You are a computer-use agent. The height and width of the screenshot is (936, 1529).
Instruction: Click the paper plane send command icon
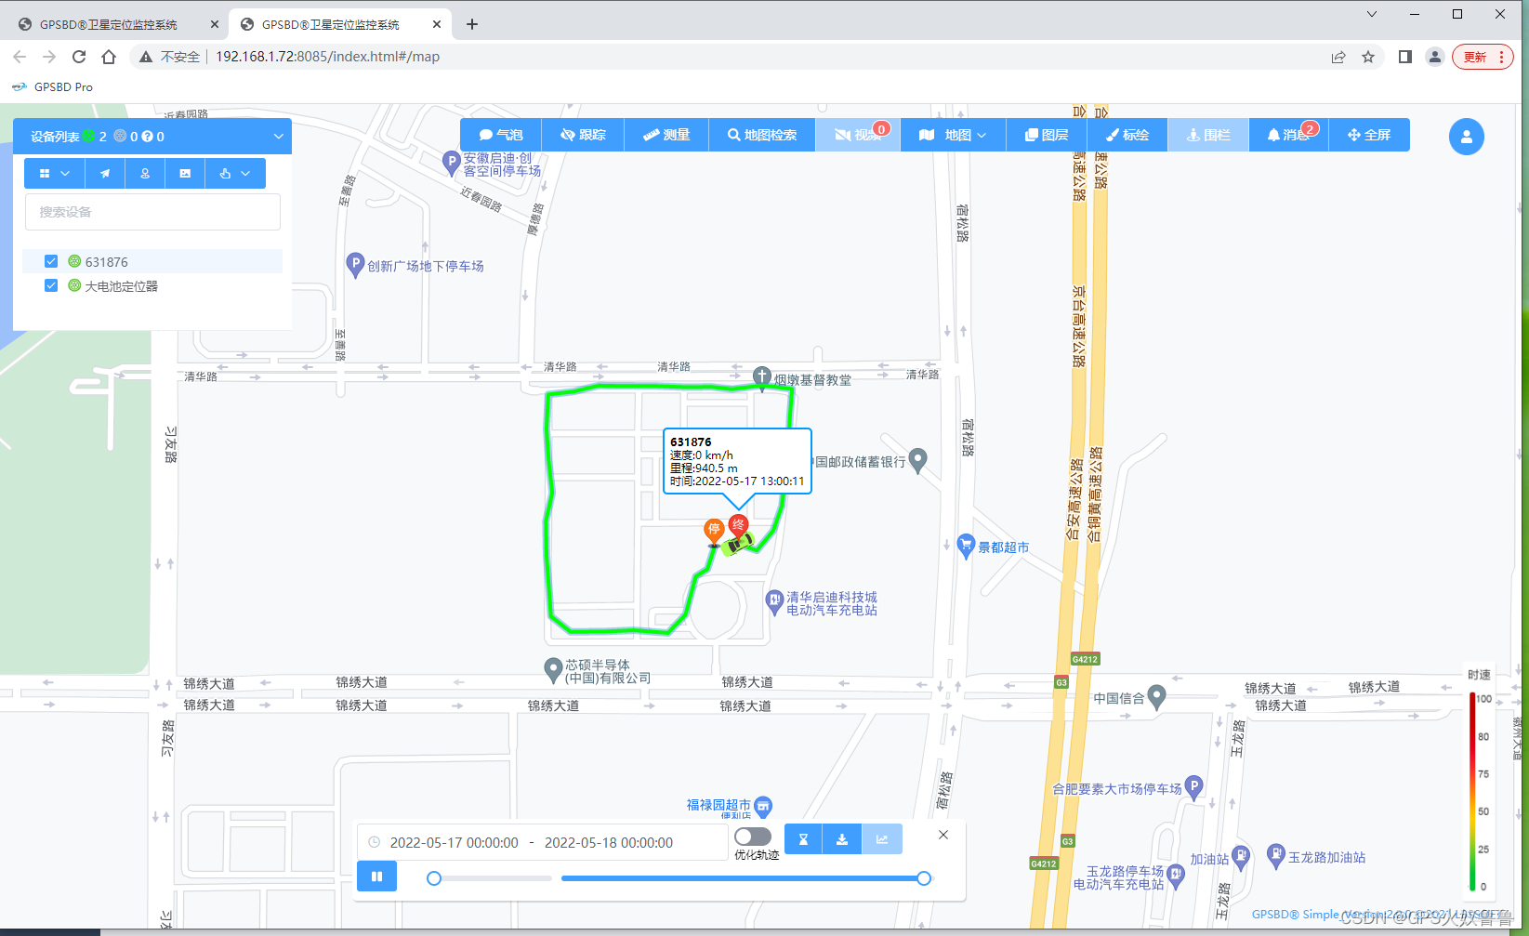pyautogui.click(x=105, y=173)
